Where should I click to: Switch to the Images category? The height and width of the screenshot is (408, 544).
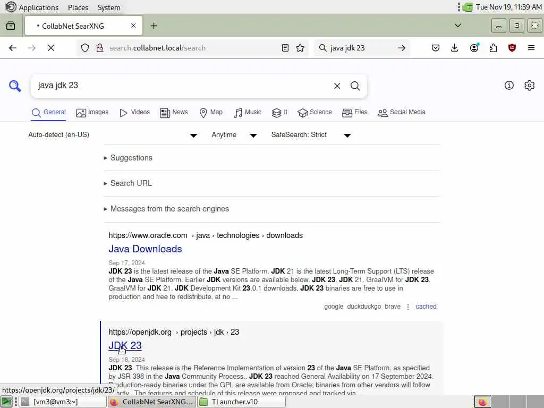pos(92,113)
